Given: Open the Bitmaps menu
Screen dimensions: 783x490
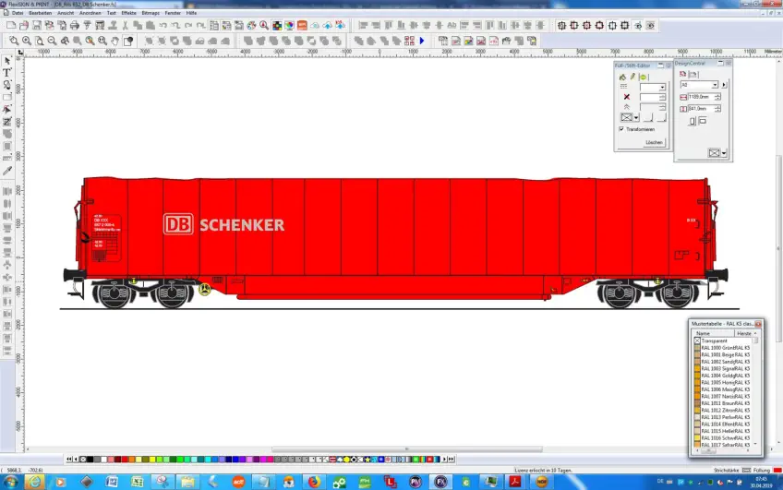Looking at the screenshot, I should tap(151, 13).
